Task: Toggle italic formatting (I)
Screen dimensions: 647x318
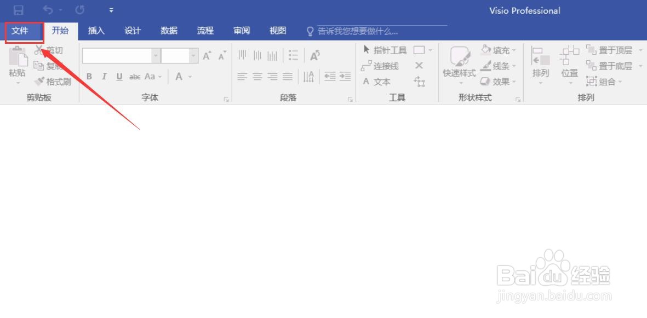Action: pos(104,77)
